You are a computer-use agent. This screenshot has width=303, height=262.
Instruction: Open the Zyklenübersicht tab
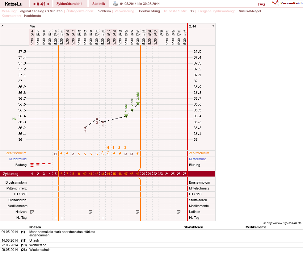coord(69,4)
